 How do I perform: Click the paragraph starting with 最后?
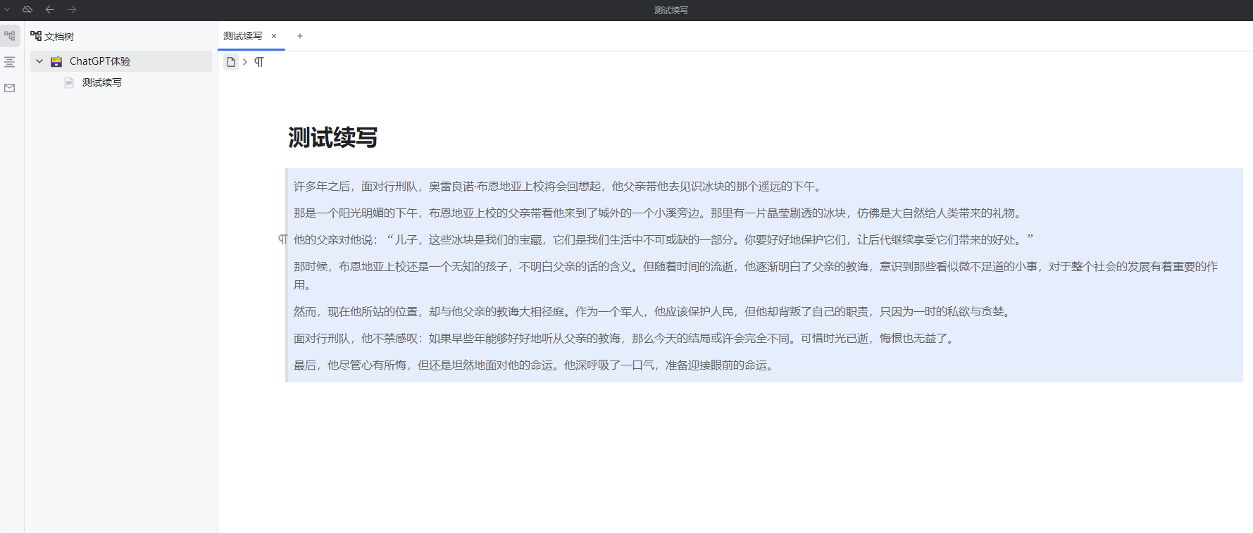(x=535, y=365)
